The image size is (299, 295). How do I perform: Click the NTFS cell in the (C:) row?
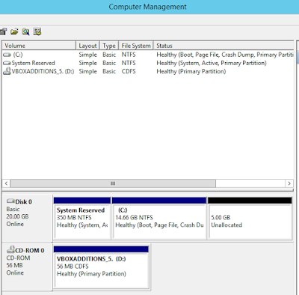[x=129, y=55]
